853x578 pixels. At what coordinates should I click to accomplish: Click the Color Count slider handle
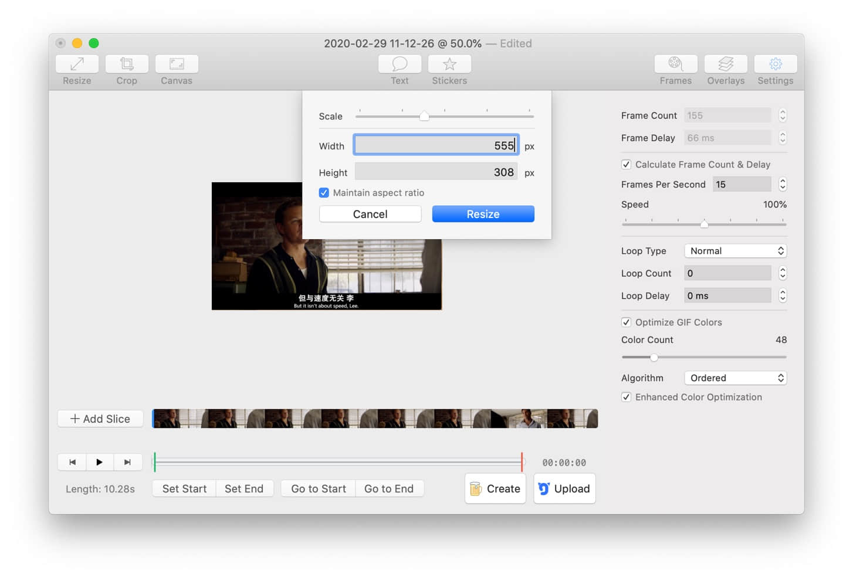pos(654,357)
